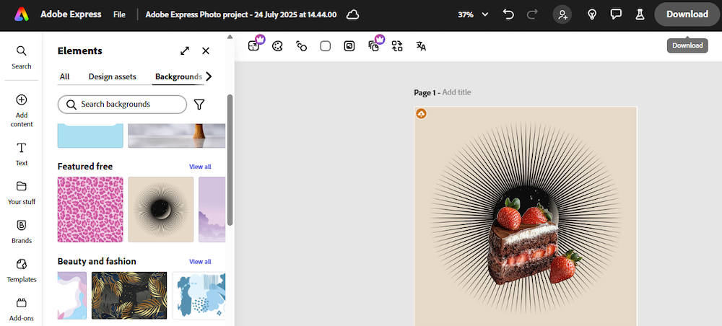Open the backgrounds filter funnel icon
This screenshot has height=326, width=722.
(x=199, y=105)
